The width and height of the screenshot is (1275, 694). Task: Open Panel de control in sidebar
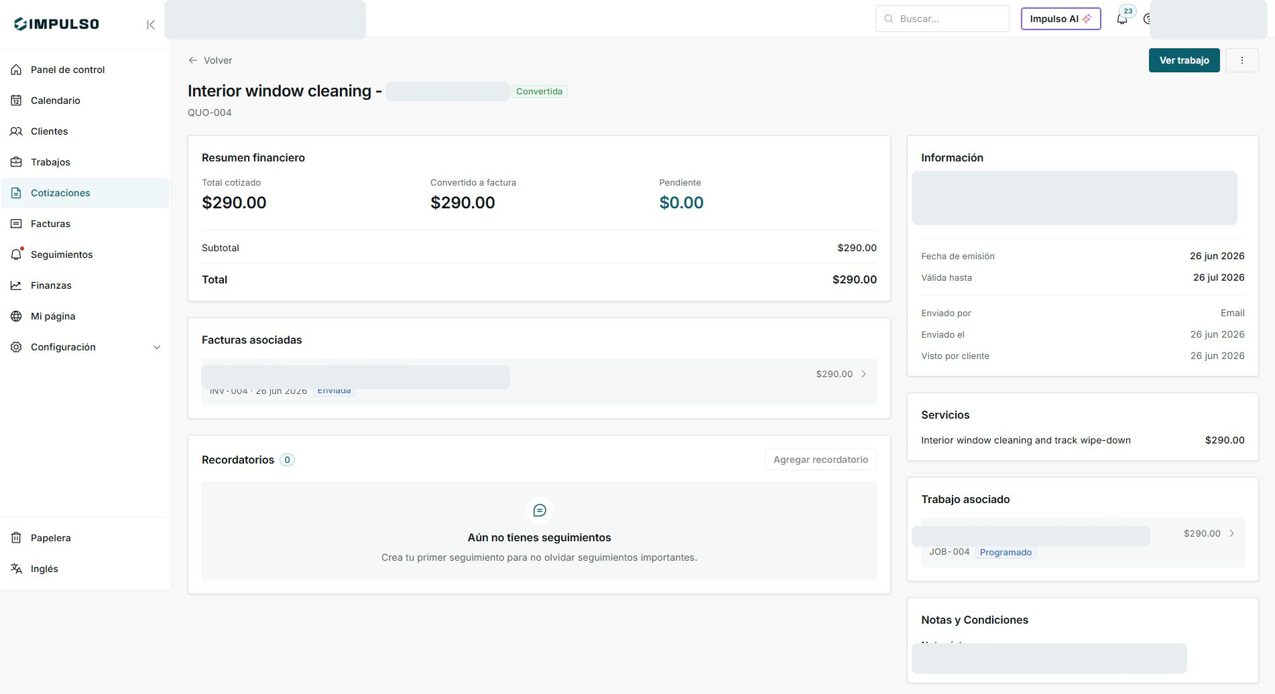pos(85,70)
